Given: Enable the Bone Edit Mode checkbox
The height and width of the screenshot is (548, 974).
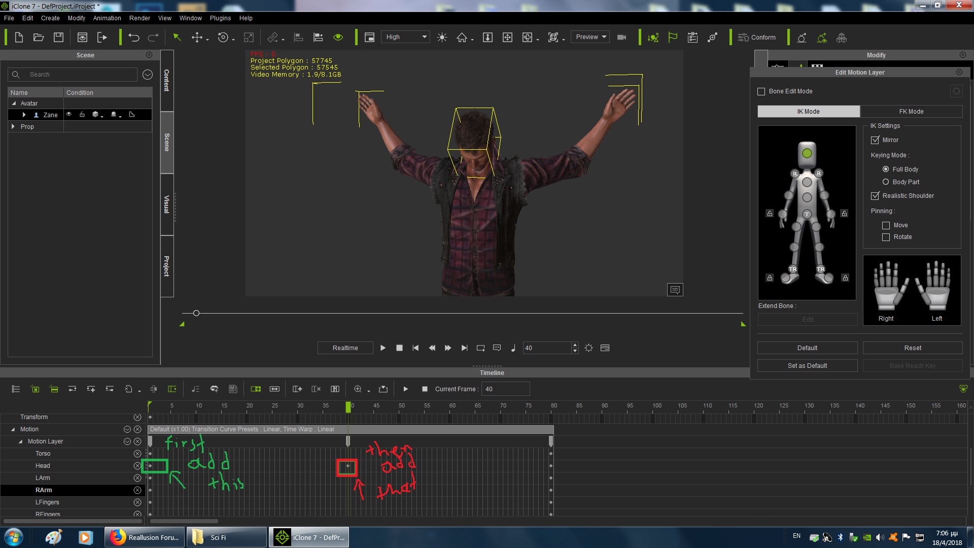Looking at the screenshot, I should point(761,91).
